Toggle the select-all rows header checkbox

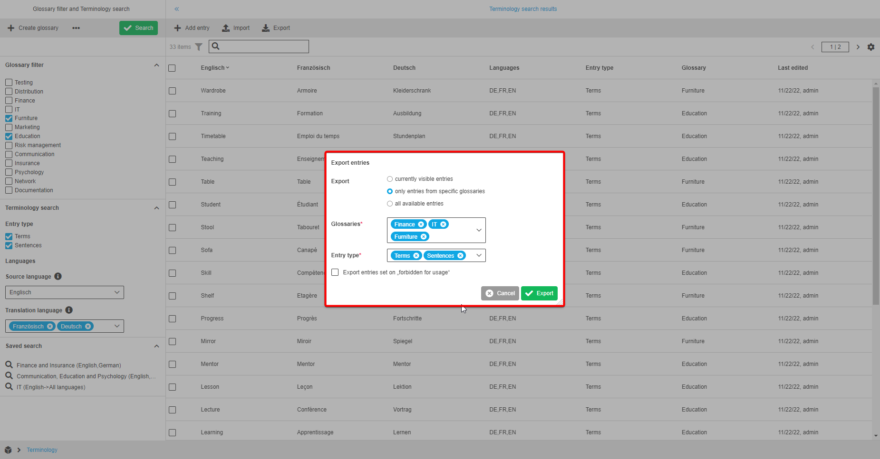coord(172,68)
